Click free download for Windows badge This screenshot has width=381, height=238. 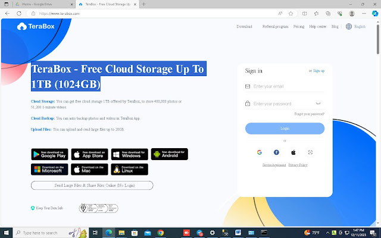click(130, 154)
